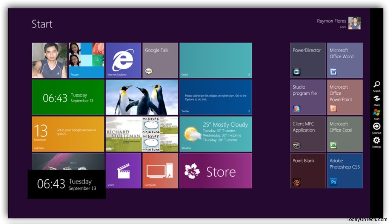The height and width of the screenshot is (224, 389).
Task: Open the Search charm
Action: tap(377, 86)
